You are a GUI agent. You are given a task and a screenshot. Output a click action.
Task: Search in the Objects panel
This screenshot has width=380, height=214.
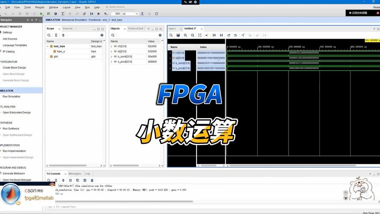(x=113, y=35)
